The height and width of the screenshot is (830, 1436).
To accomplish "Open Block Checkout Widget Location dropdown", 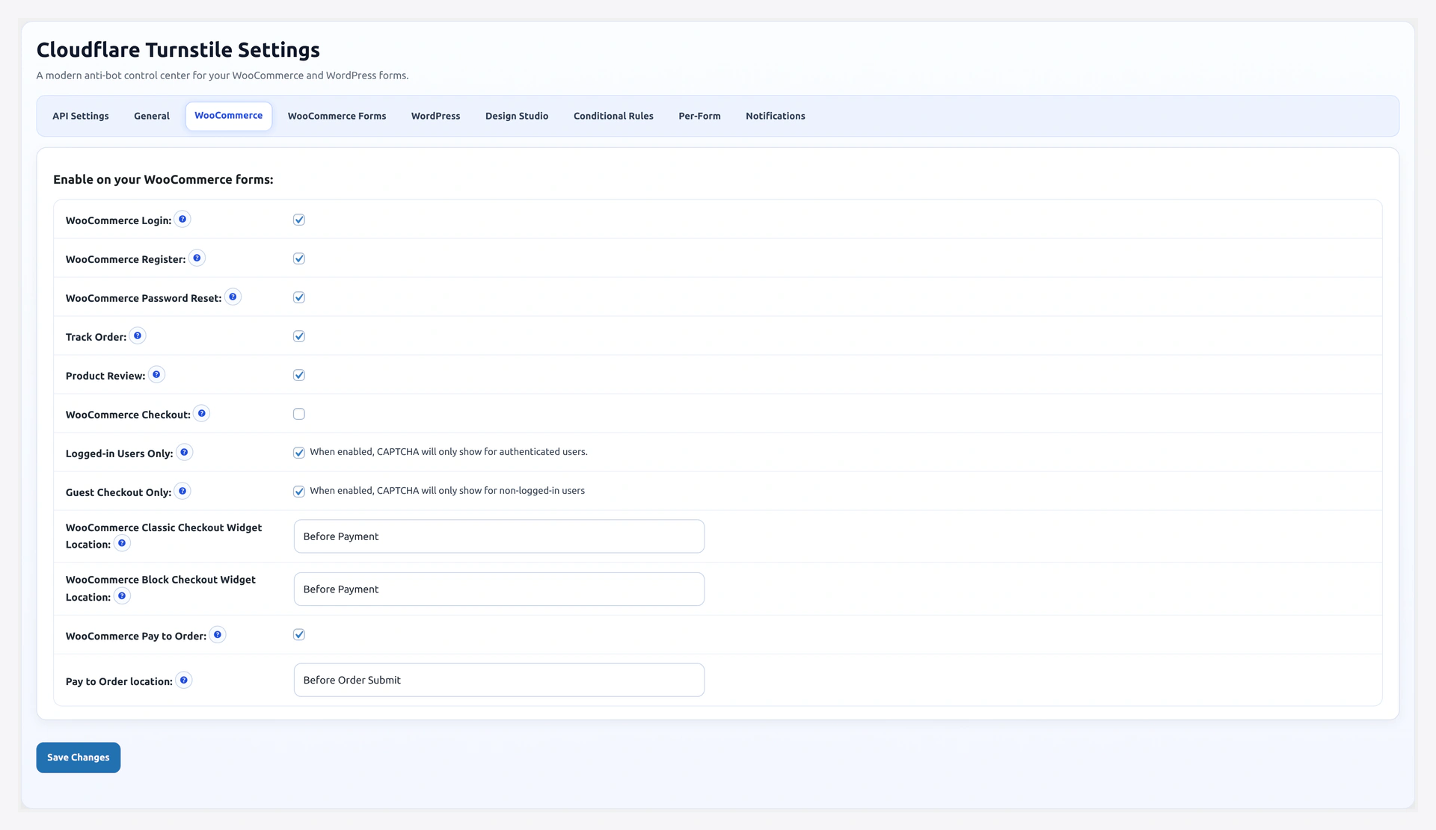I will click(499, 589).
